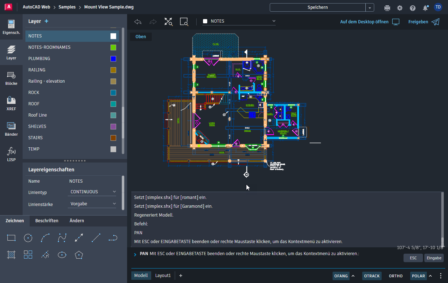Image resolution: width=448 pixels, height=283 pixels.
Task: Select the four-squares Array tool
Action: coord(28,254)
